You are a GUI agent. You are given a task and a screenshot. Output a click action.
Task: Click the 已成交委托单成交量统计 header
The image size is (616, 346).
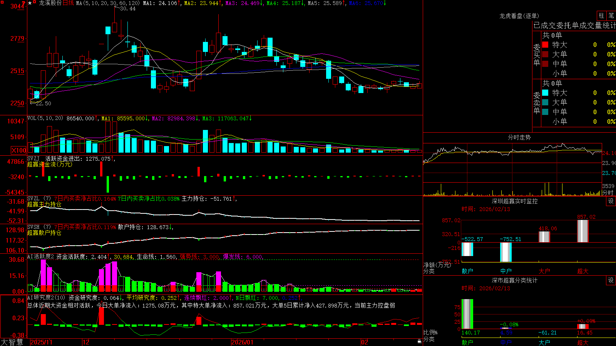574,25
